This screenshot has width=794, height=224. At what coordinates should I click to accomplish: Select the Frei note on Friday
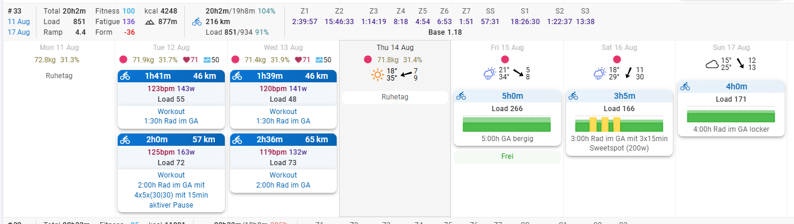point(507,157)
